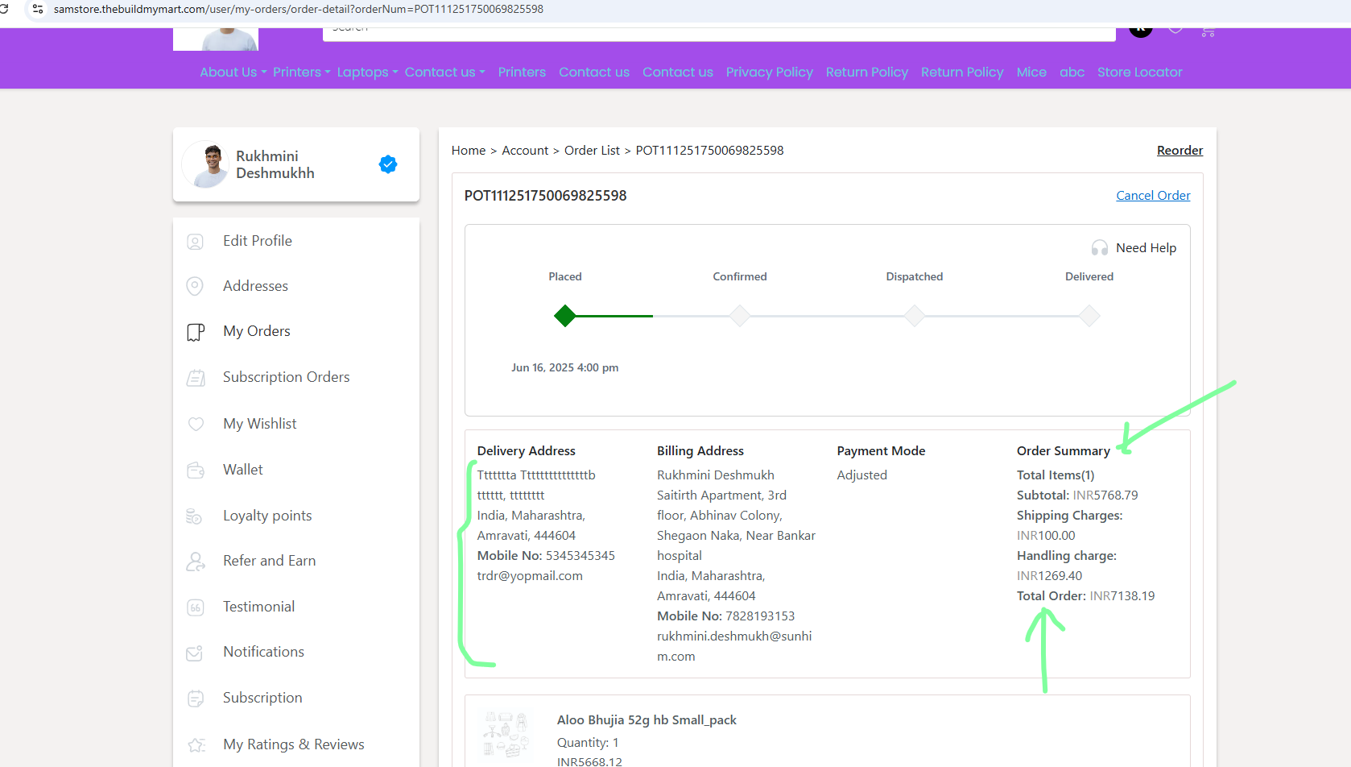The width and height of the screenshot is (1351, 767).
Task: Click the Total Items(1) line
Action: point(1056,475)
